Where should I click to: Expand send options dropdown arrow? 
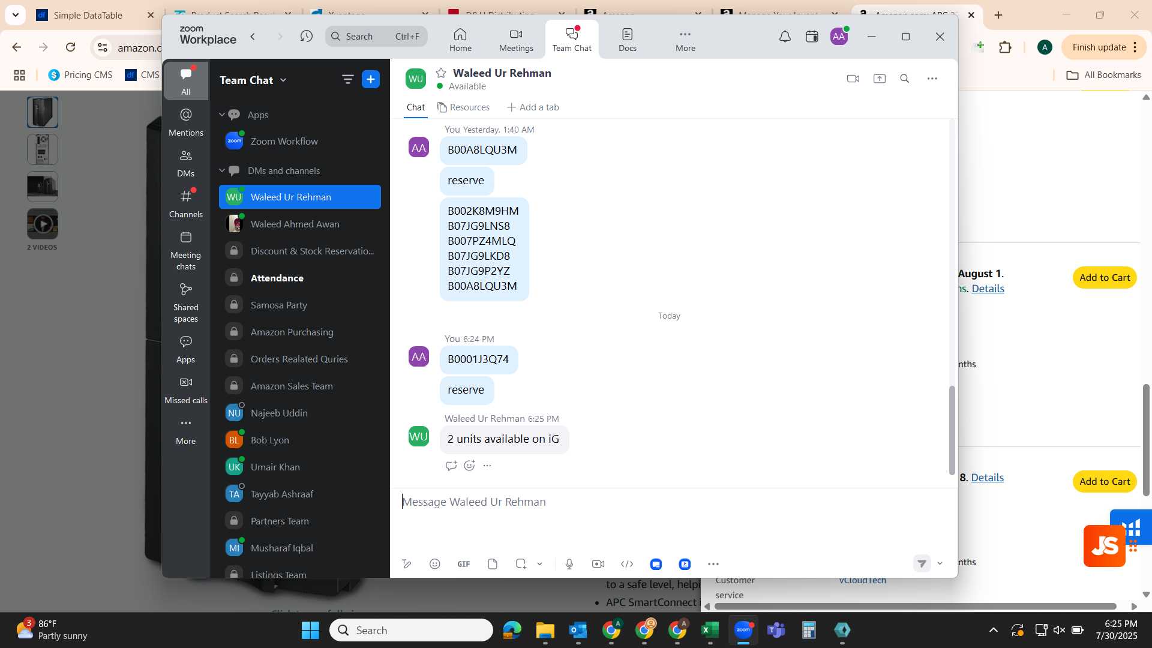point(940,563)
